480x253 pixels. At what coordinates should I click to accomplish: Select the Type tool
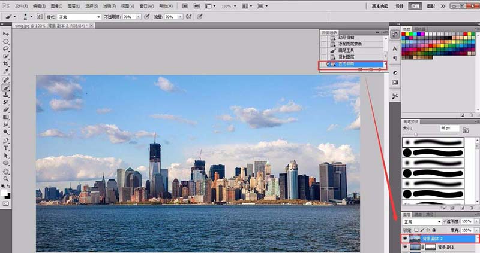[6, 147]
